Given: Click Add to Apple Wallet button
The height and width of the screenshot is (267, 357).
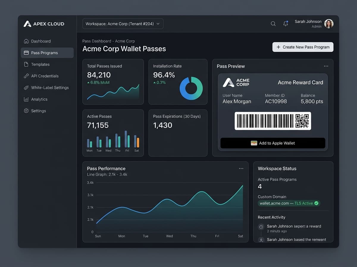Looking at the screenshot, I should [x=273, y=143].
